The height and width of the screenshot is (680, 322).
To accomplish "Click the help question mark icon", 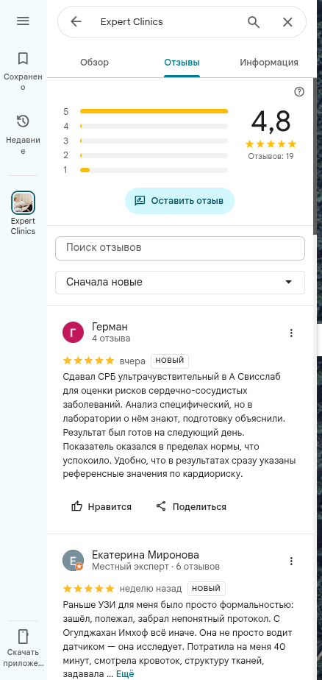I will click(299, 92).
